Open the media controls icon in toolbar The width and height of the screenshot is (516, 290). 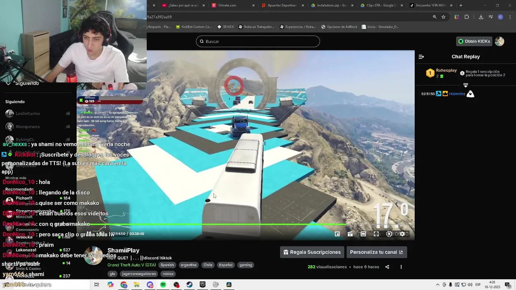point(491,17)
